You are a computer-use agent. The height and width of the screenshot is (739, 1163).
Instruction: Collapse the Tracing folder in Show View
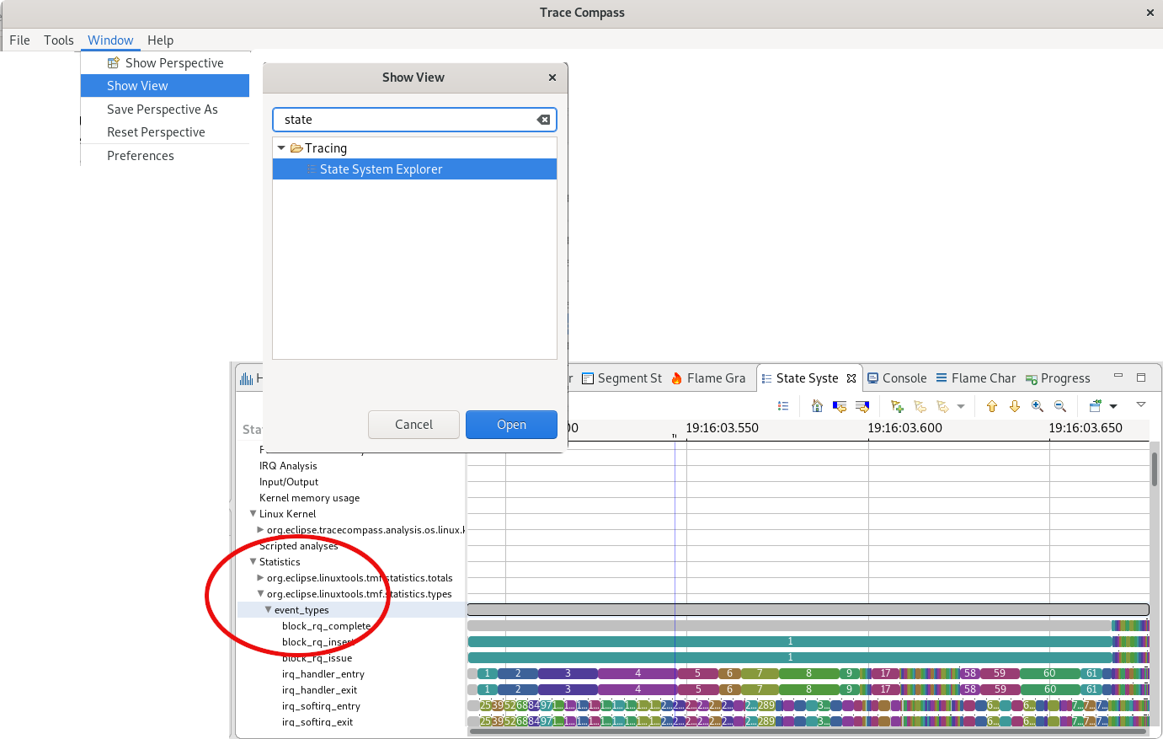coord(281,148)
